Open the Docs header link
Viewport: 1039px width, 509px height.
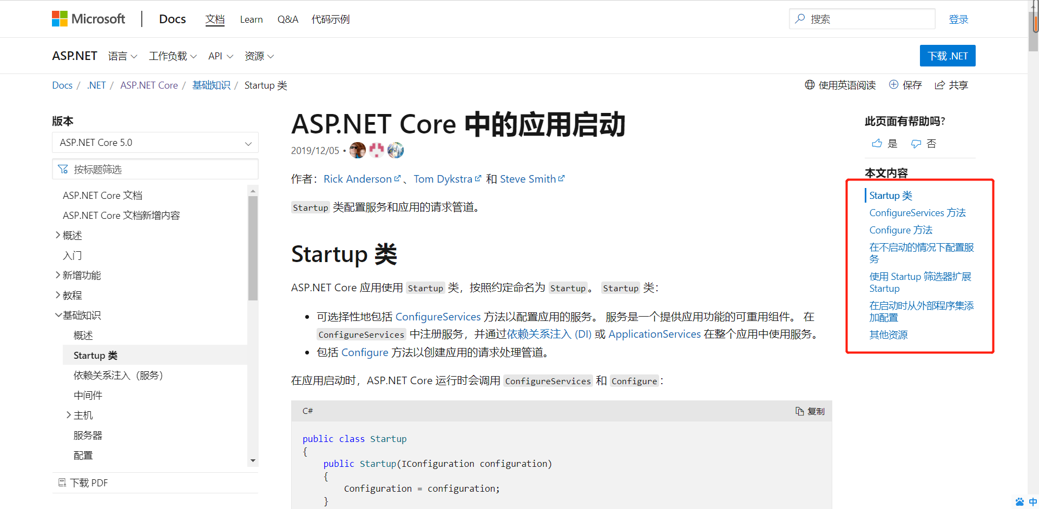pyautogui.click(x=172, y=19)
